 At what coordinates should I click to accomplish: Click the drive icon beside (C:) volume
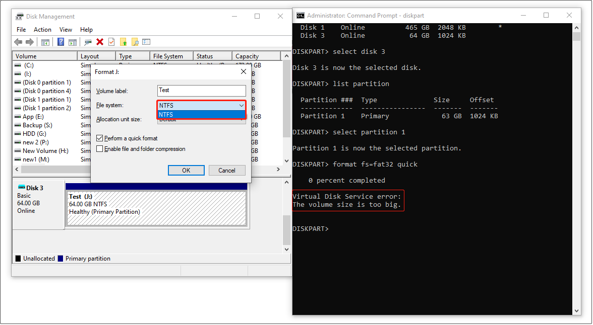click(17, 65)
